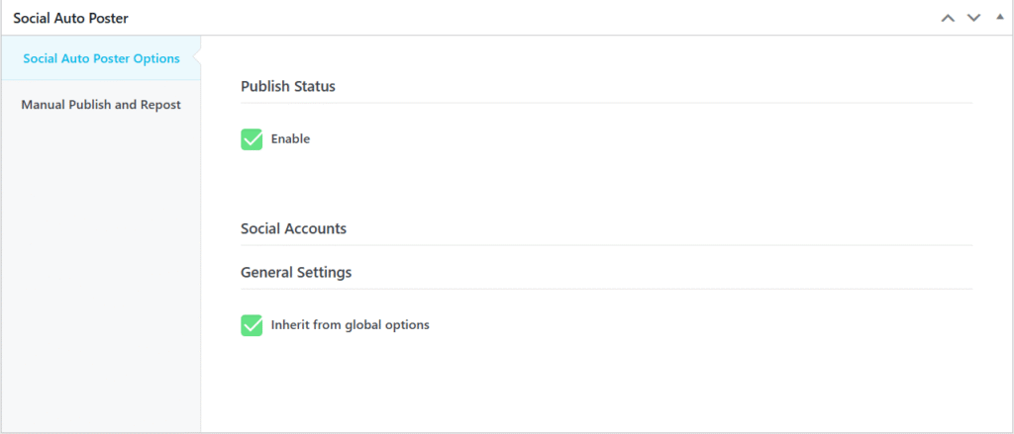The width and height of the screenshot is (1014, 434).
Task: Click the divider line under Publish Status
Action: [606, 103]
